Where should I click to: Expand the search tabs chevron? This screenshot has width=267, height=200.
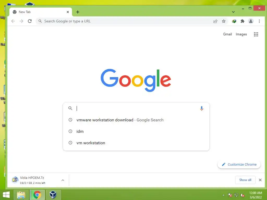(233, 12)
